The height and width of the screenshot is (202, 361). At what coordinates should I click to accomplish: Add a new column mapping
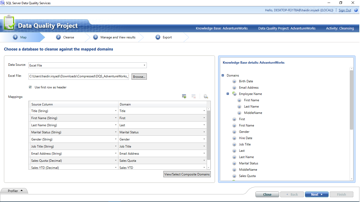pyautogui.click(x=184, y=96)
